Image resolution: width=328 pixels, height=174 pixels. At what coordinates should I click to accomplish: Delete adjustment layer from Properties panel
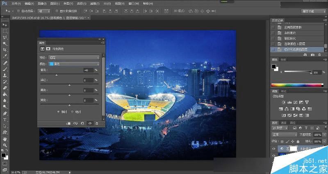coord(97,124)
